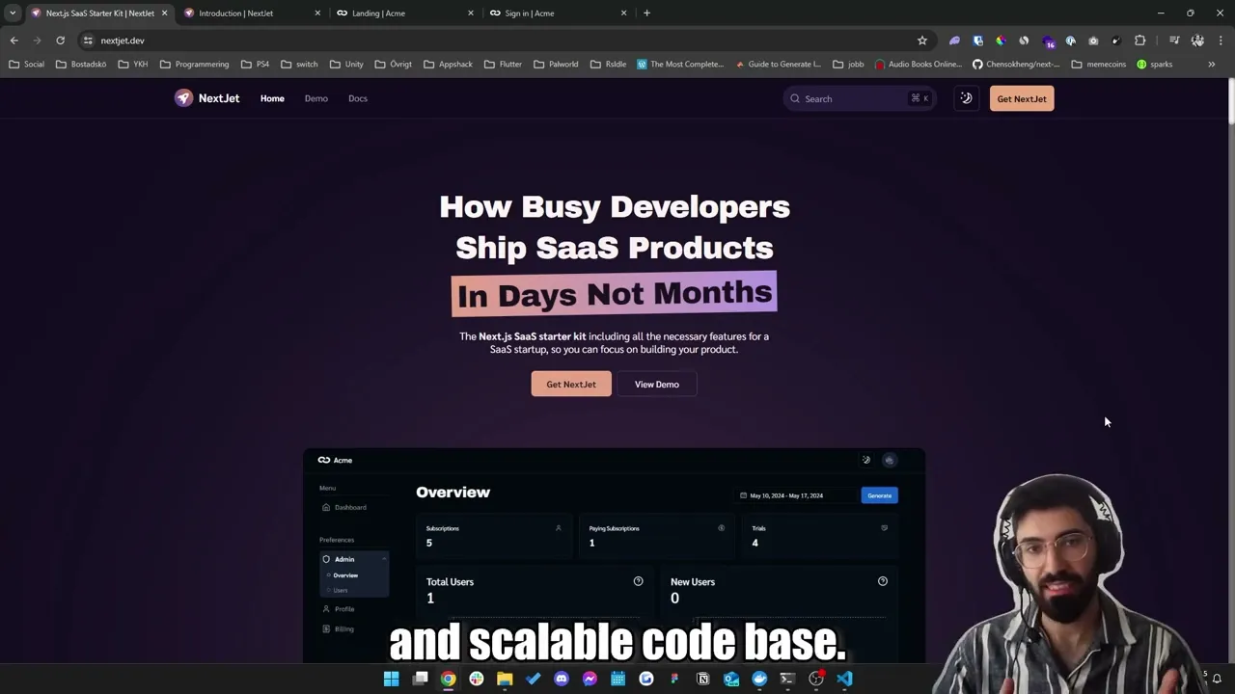
Task: Open File Explorer from the taskbar
Action: coord(505,679)
